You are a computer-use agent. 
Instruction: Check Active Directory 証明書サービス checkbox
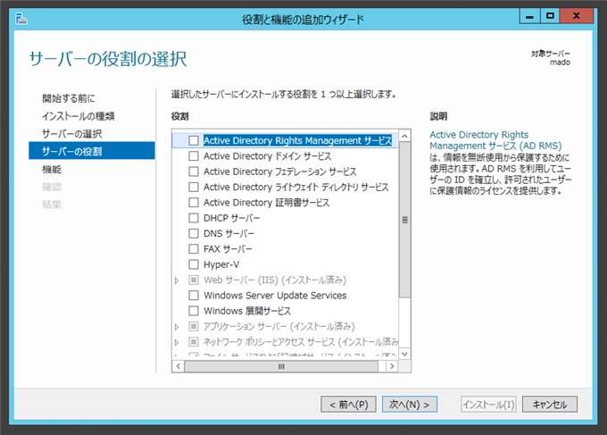(x=194, y=202)
